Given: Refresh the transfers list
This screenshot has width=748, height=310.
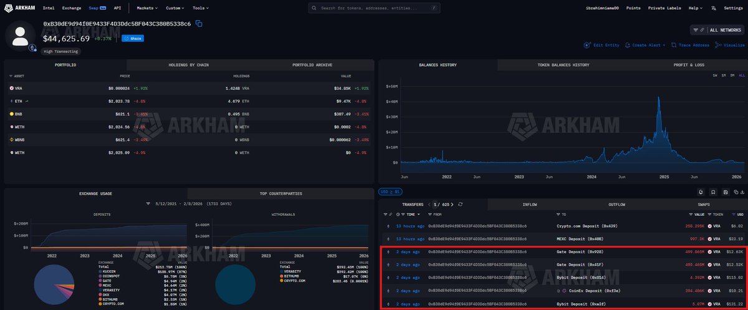Looking at the screenshot, I should pos(460,204).
